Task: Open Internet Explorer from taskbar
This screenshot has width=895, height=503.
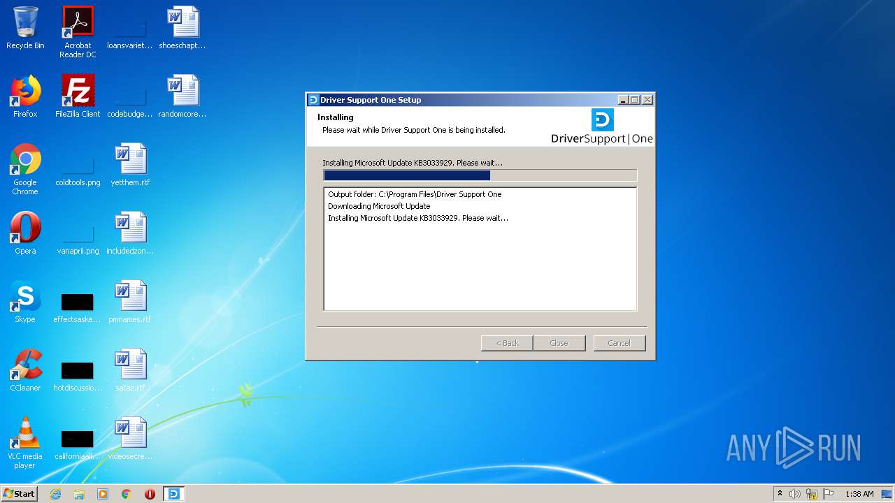Action: tap(55, 494)
